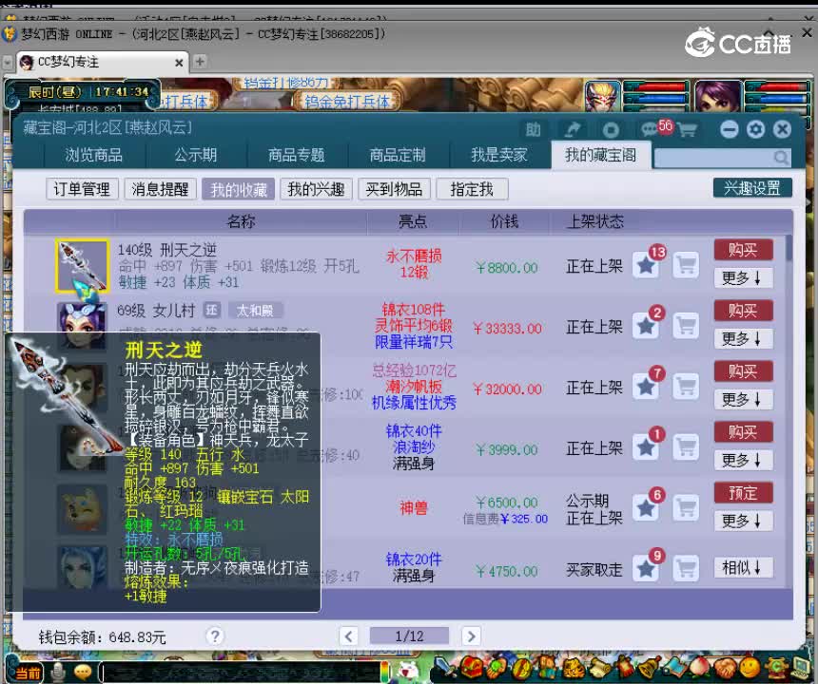Open the 浏览商品 tab
Viewport: 818px width, 684px height.
(x=93, y=155)
